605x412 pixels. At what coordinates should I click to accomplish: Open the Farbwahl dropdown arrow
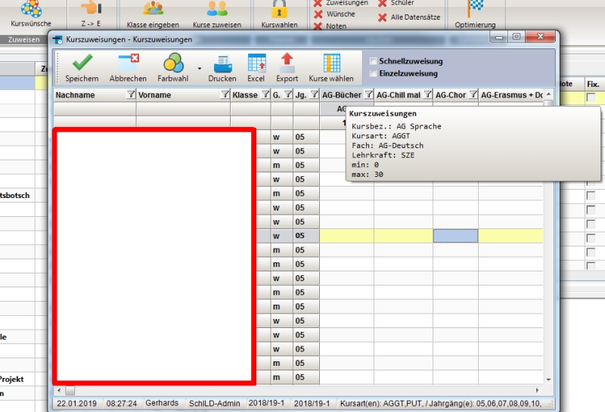(200, 69)
